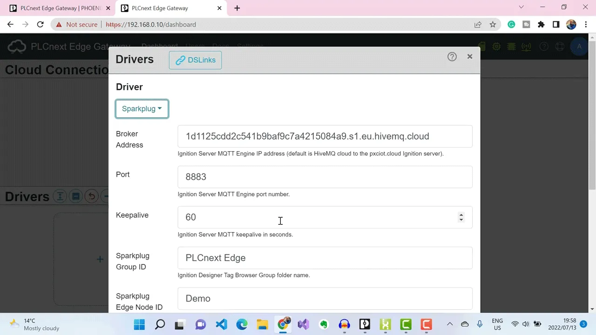Open the Sparkplug driver dropdown
This screenshot has height=335, width=596.
click(x=142, y=109)
